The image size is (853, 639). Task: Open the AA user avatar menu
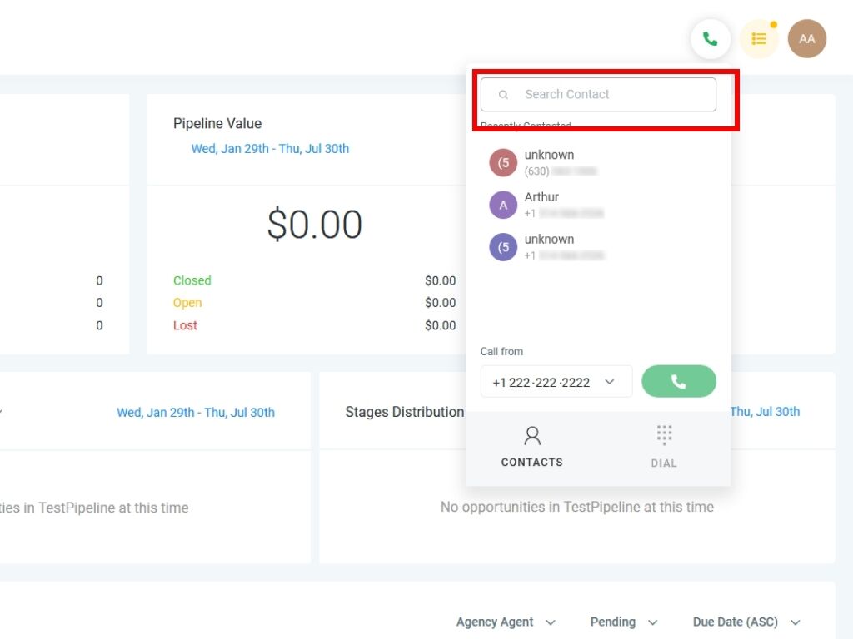pos(806,39)
